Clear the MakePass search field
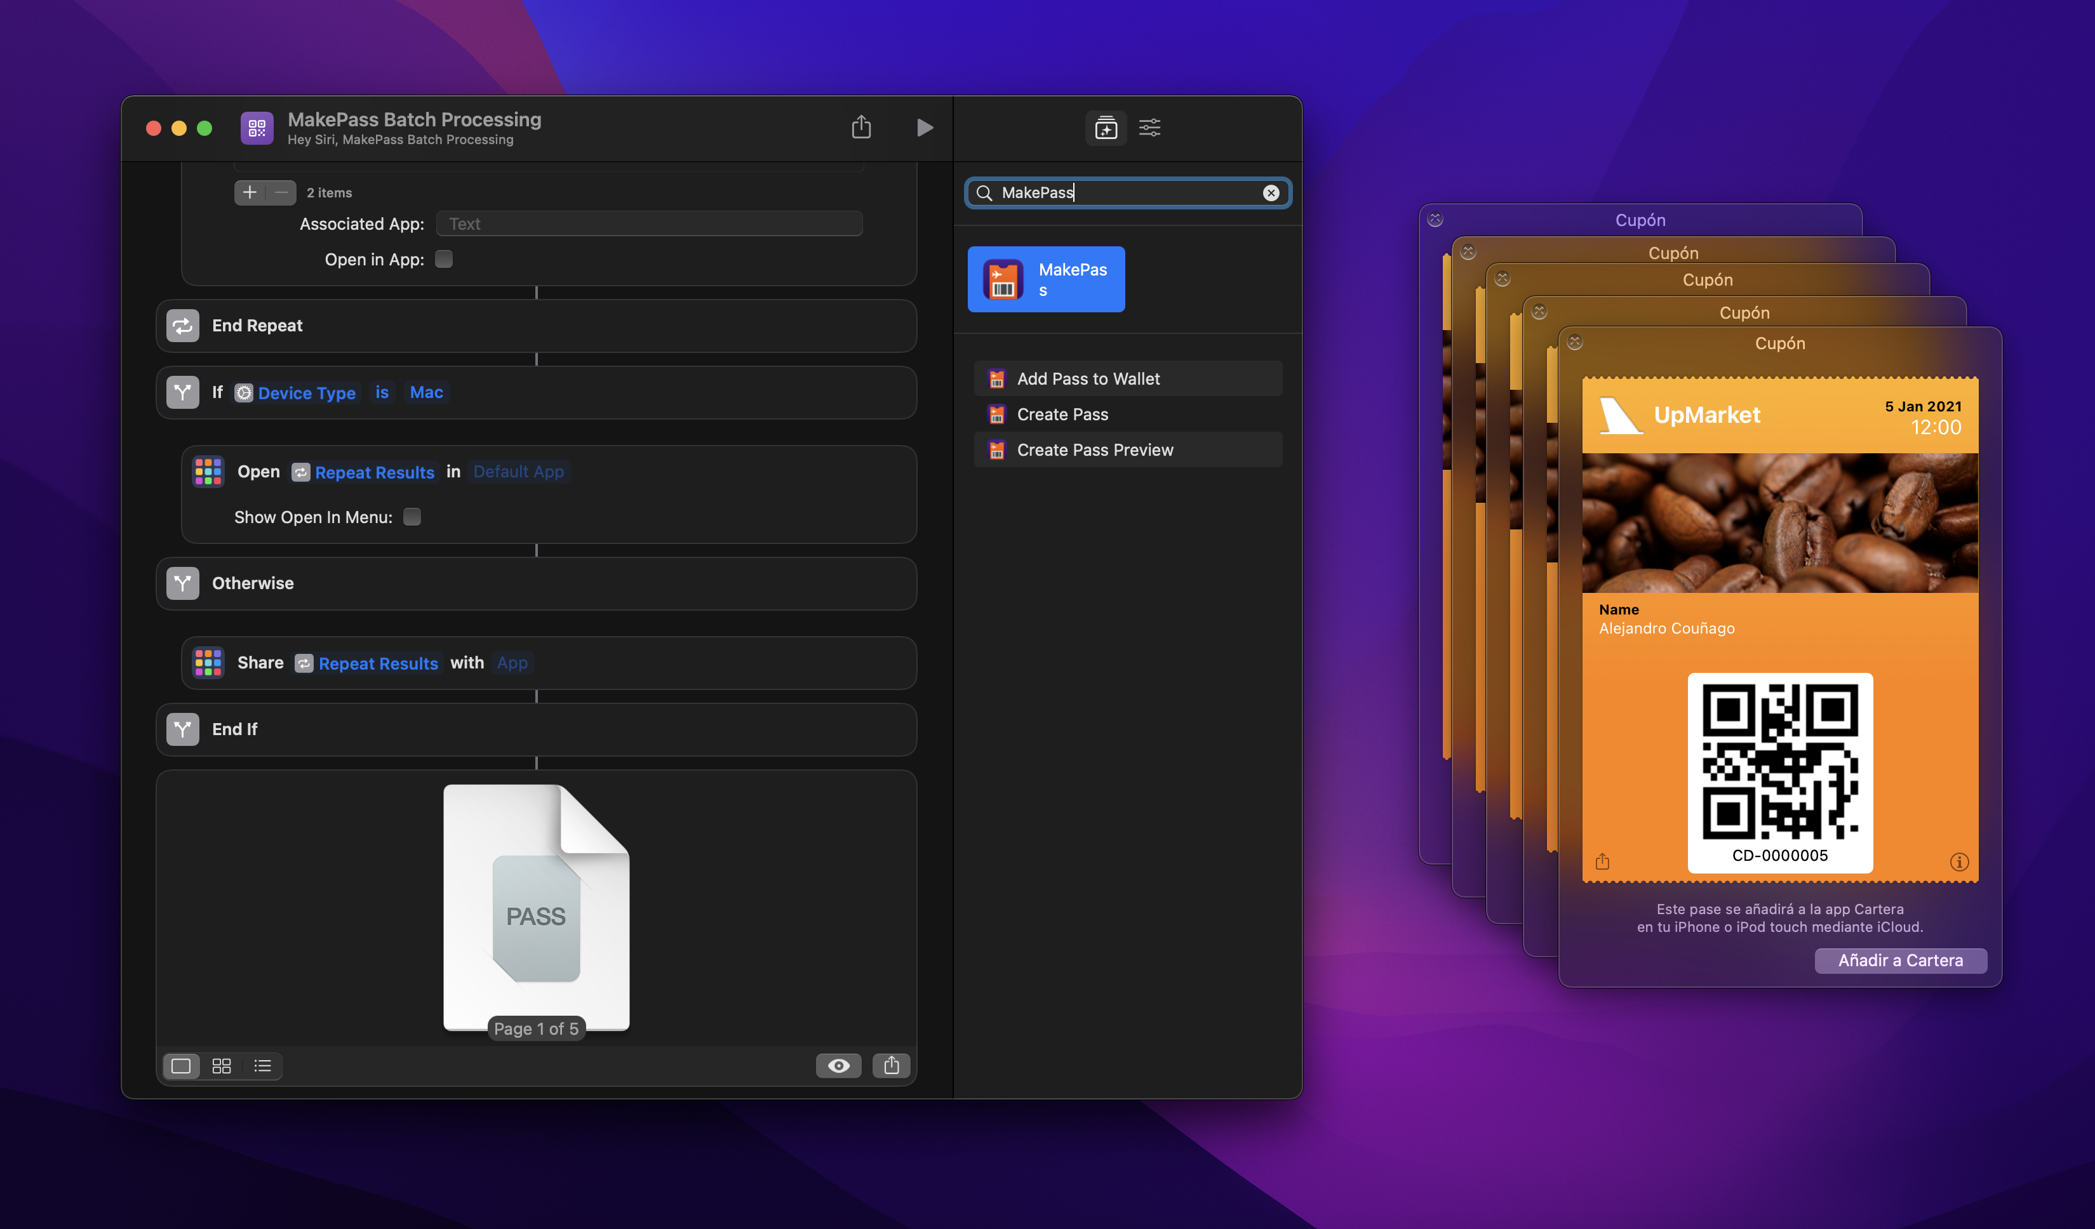Image resolution: width=2095 pixels, height=1229 pixels. point(1271,193)
